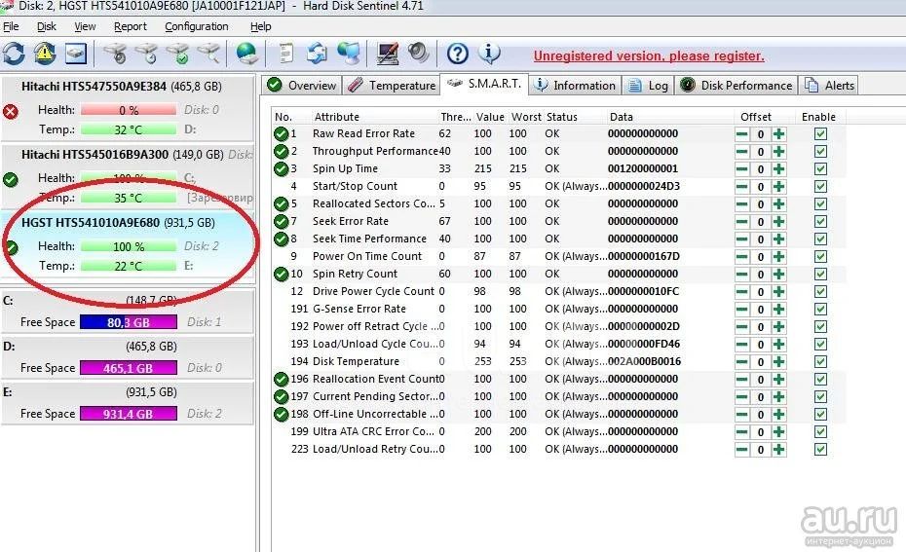
Task: Click status icon of Reallocated Sectors Count row
Action: click(281, 204)
